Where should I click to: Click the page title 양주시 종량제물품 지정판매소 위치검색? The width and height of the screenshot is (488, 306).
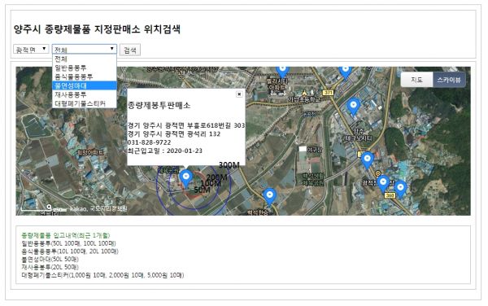pyautogui.click(x=97, y=29)
